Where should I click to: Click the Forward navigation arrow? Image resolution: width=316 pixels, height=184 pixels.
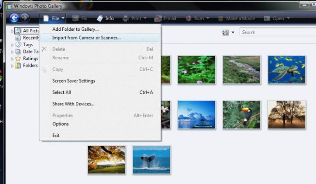(x=24, y=18)
